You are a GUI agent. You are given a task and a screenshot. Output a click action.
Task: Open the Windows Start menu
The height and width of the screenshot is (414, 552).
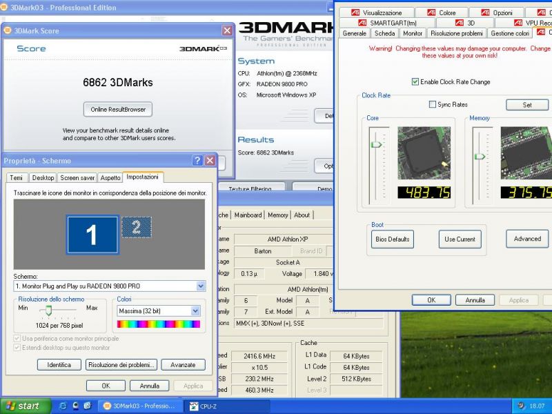pyautogui.click(x=26, y=406)
